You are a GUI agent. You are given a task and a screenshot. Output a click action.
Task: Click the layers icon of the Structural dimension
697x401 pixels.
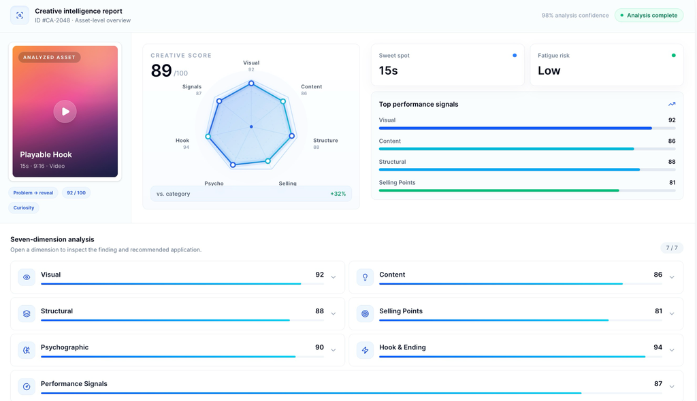tap(27, 313)
